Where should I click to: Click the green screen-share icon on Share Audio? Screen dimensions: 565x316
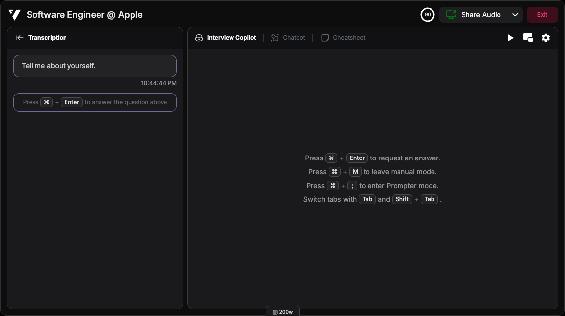point(451,14)
